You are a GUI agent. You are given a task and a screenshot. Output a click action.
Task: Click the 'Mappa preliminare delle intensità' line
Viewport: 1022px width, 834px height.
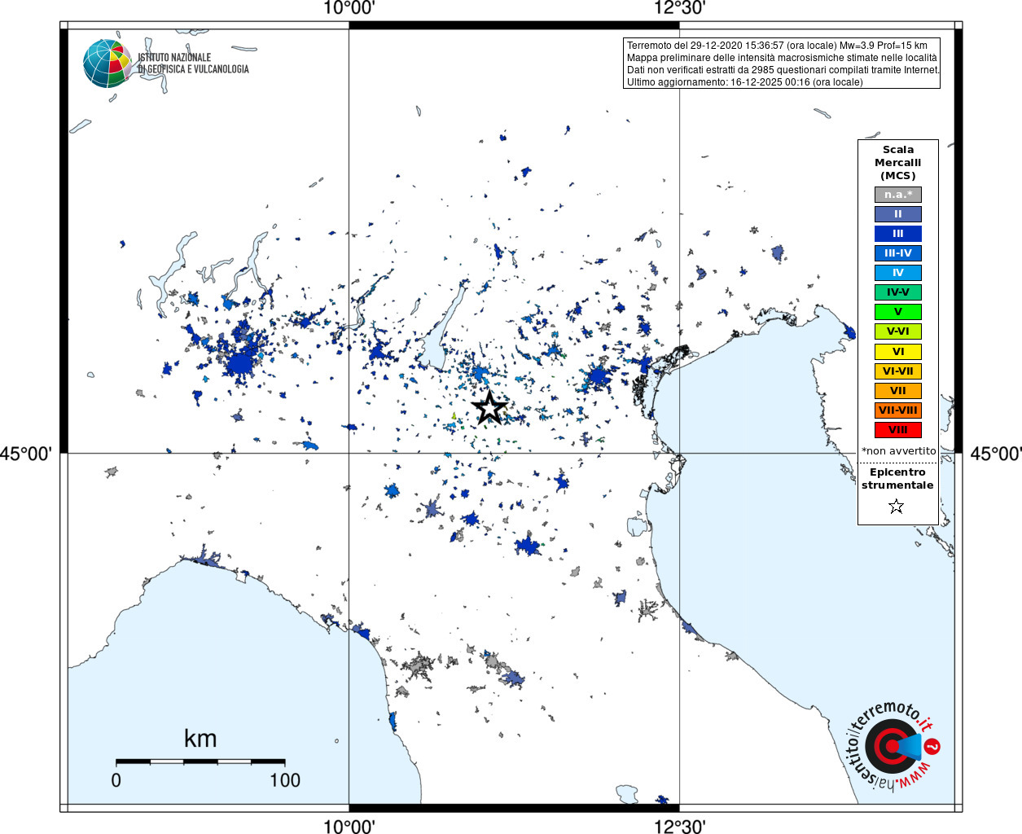782,58
